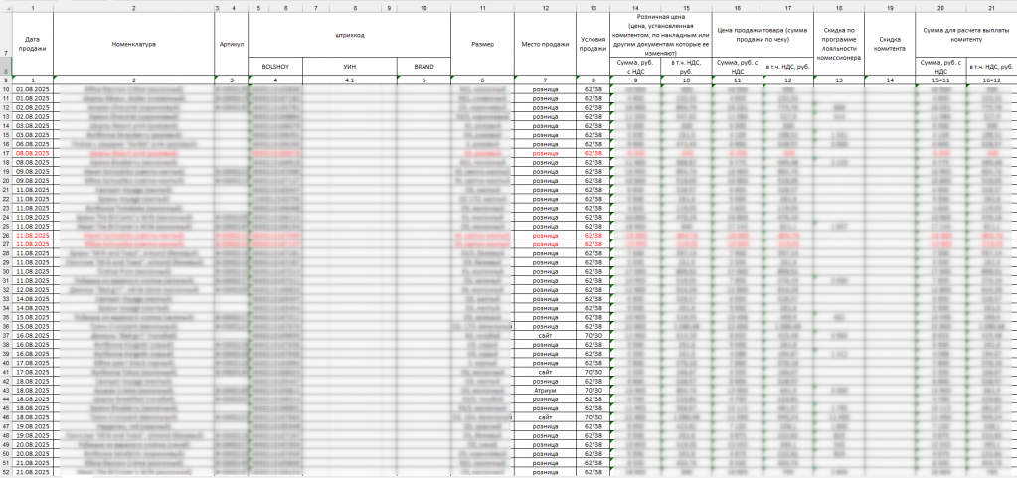The height and width of the screenshot is (478, 1017).
Task: Select the 'розница' cell in row 10
Action: 545,89
